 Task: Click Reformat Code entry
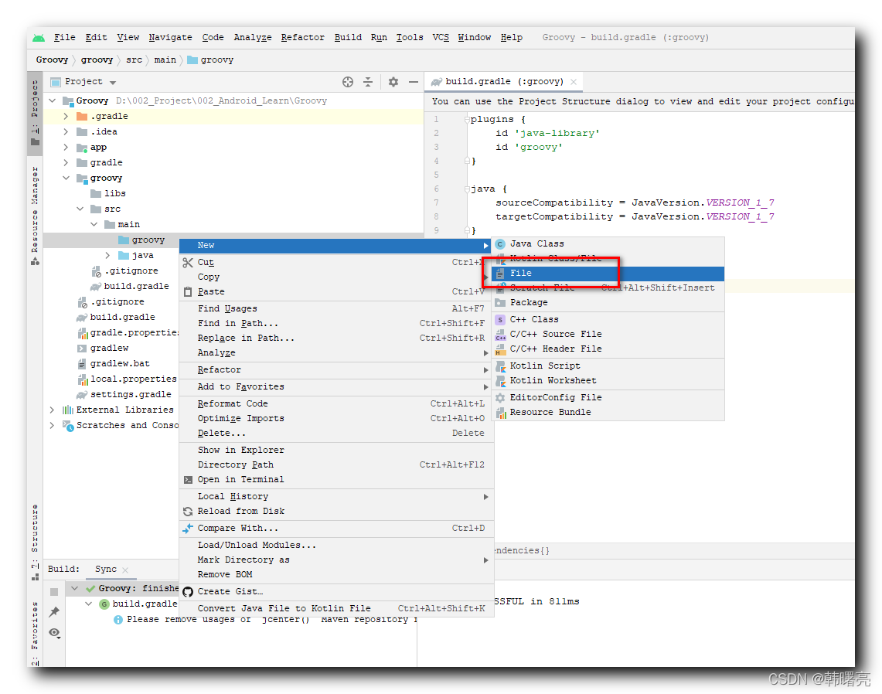click(x=336, y=403)
